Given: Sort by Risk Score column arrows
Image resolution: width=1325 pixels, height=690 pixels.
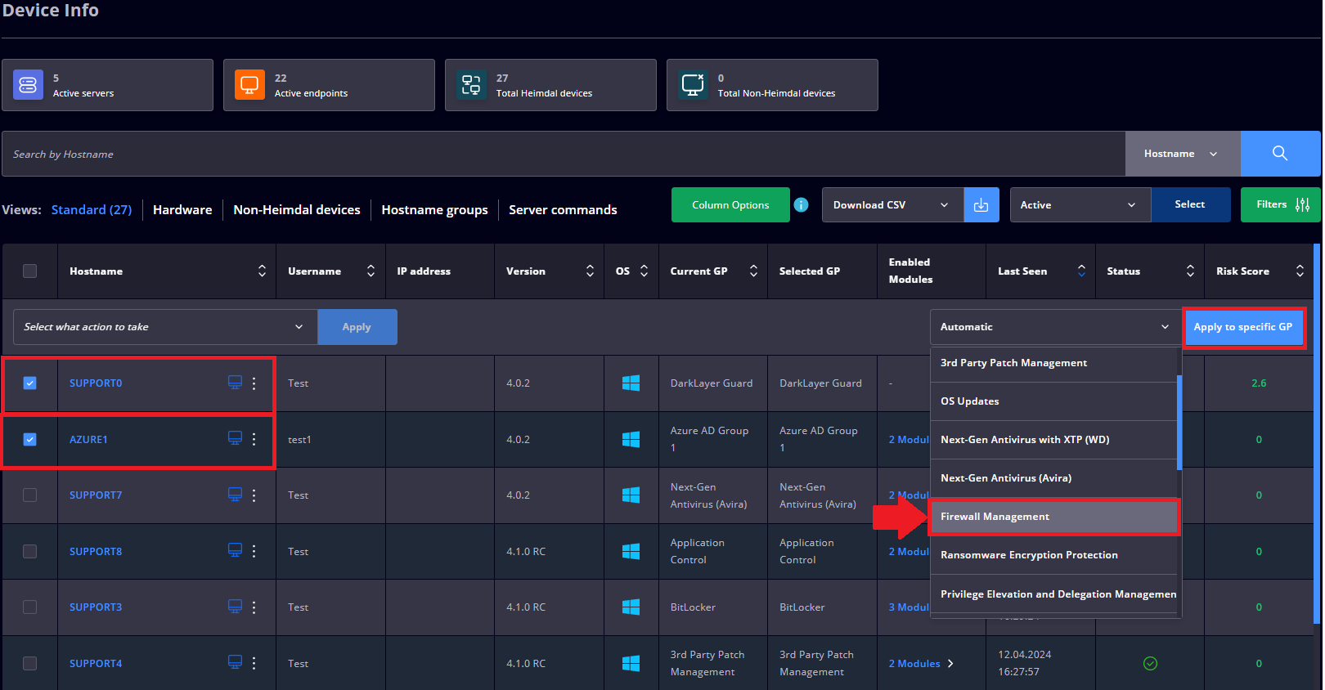Looking at the screenshot, I should point(1300,271).
